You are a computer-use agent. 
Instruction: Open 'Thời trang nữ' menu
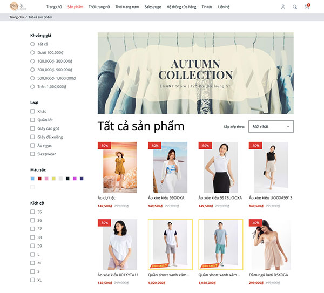point(99,7)
